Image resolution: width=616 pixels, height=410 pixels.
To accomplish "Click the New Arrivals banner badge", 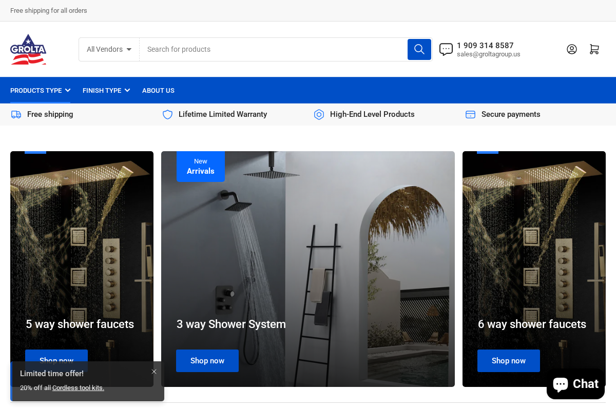I will click(x=200, y=167).
